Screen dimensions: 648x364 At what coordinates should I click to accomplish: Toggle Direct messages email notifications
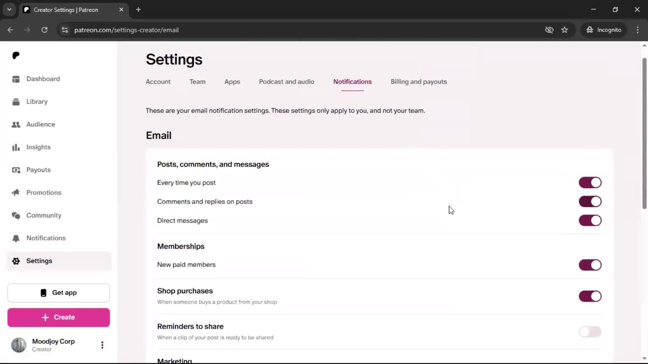tap(590, 221)
